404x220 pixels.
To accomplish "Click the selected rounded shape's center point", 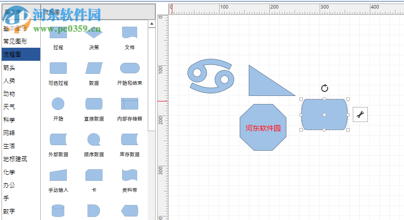I will coord(325,115).
